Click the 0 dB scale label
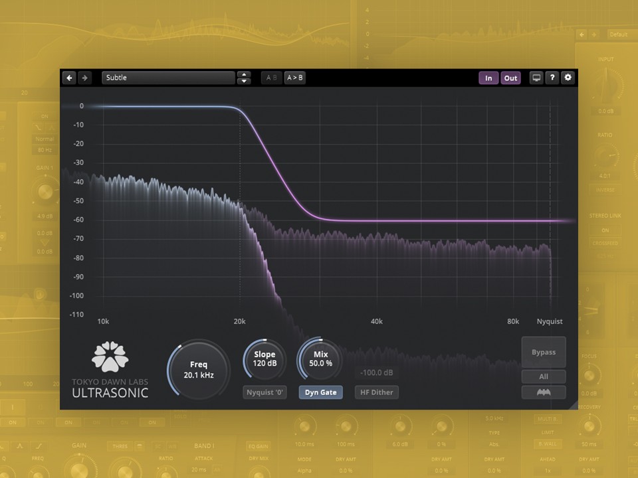The height and width of the screenshot is (478, 638). click(x=81, y=106)
